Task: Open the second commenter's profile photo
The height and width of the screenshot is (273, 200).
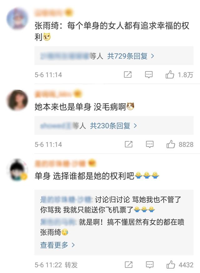Action: point(17,100)
